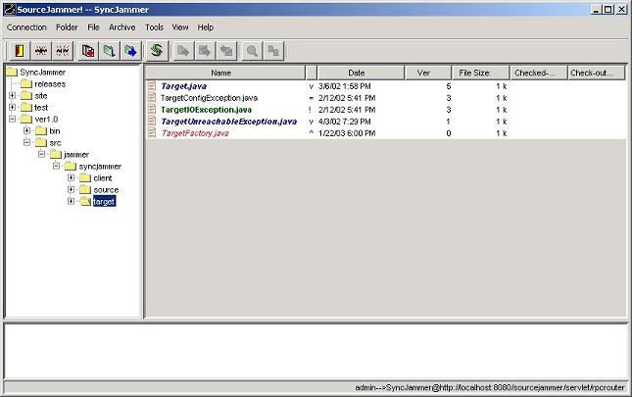632x397 pixels.
Task: Click the red folder toolbar icon
Action: [x=88, y=51]
